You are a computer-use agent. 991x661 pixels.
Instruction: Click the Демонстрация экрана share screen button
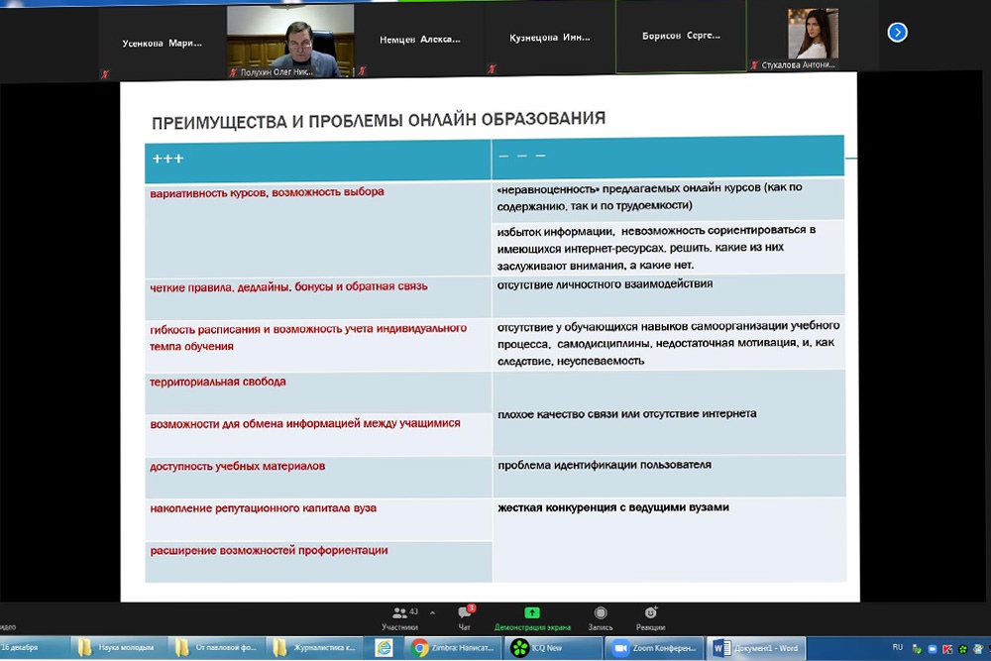tap(532, 617)
